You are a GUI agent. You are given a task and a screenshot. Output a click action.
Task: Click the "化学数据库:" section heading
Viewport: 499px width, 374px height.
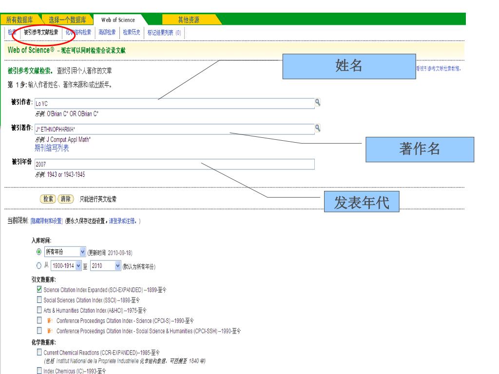pyautogui.click(x=43, y=342)
